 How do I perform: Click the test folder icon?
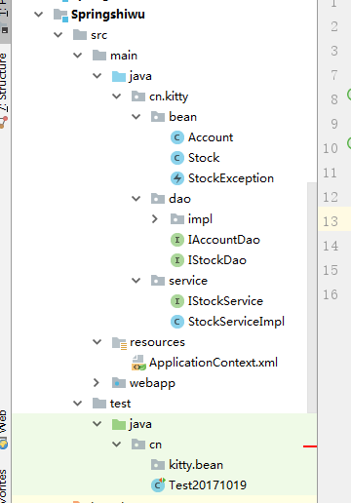pos(99,404)
